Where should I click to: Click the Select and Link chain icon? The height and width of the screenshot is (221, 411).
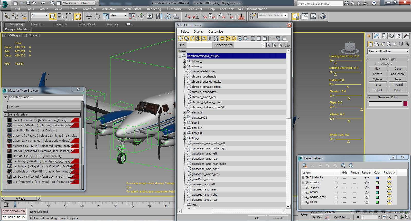(7, 16)
